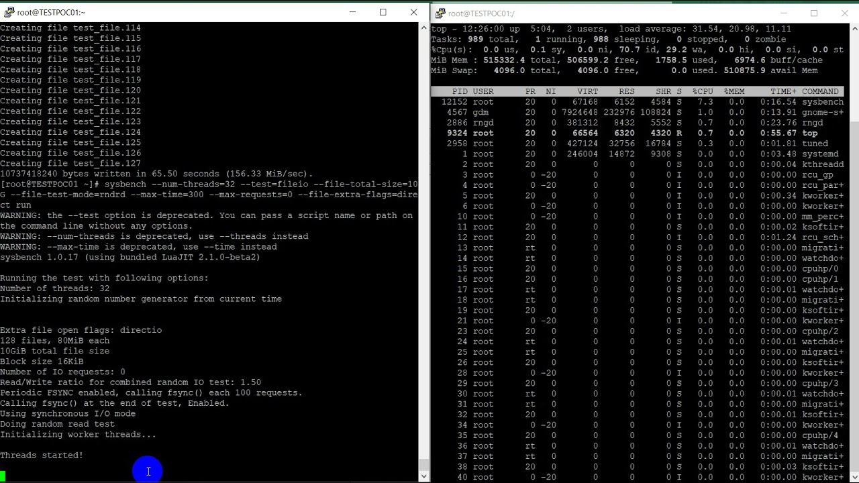Click the MiB Mem summary line
The height and width of the screenshot is (483, 859).
click(x=627, y=60)
